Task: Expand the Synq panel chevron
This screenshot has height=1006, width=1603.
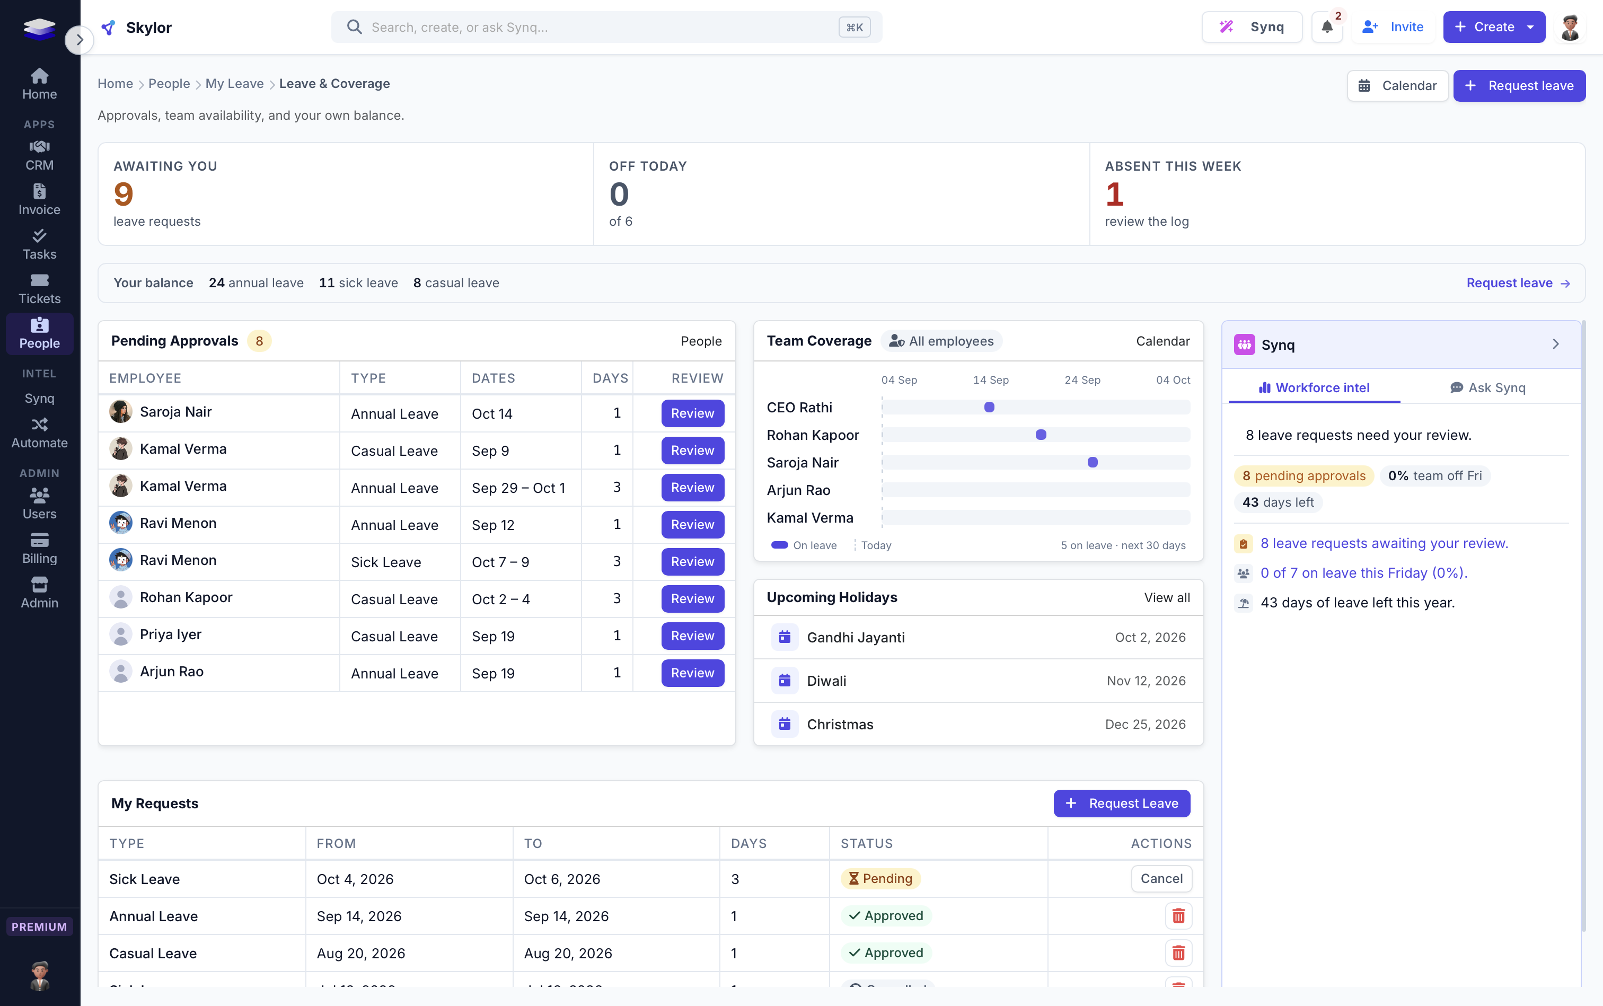Action: (x=1555, y=344)
